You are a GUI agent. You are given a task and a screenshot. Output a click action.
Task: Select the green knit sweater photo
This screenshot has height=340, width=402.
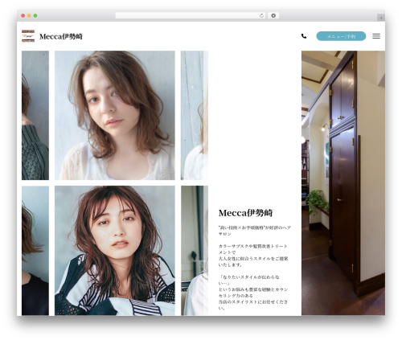coord(35,115)
